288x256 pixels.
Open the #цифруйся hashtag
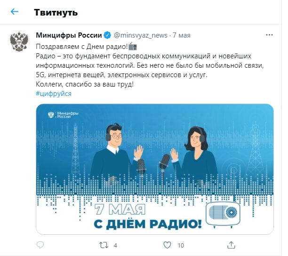[54, 94]
